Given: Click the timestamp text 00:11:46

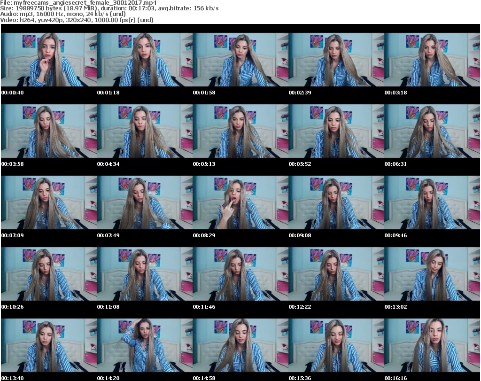Looking at the screenshot, I should point(204,307).
